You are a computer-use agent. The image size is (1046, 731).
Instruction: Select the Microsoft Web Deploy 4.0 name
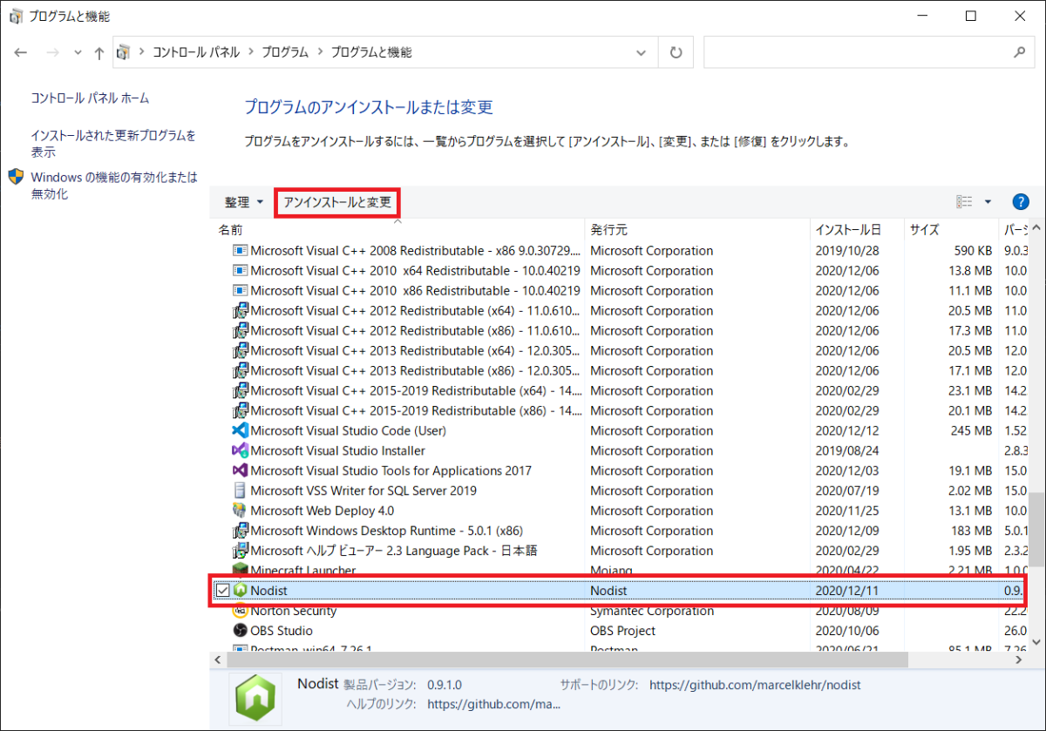click(322, 511)
